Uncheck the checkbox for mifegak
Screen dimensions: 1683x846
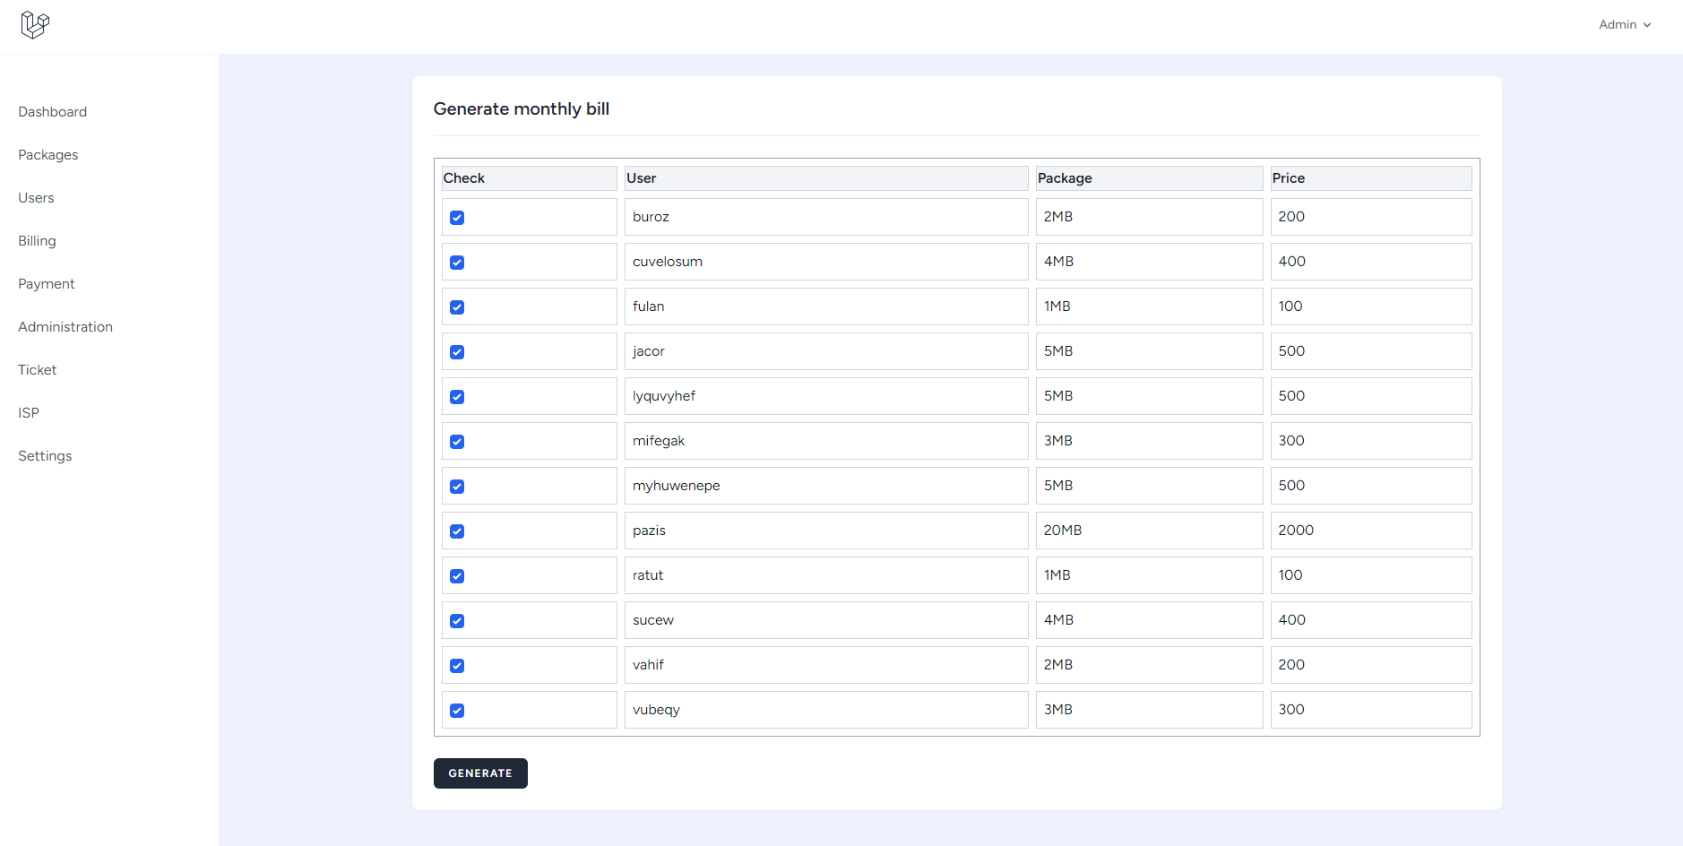(457, 441)
